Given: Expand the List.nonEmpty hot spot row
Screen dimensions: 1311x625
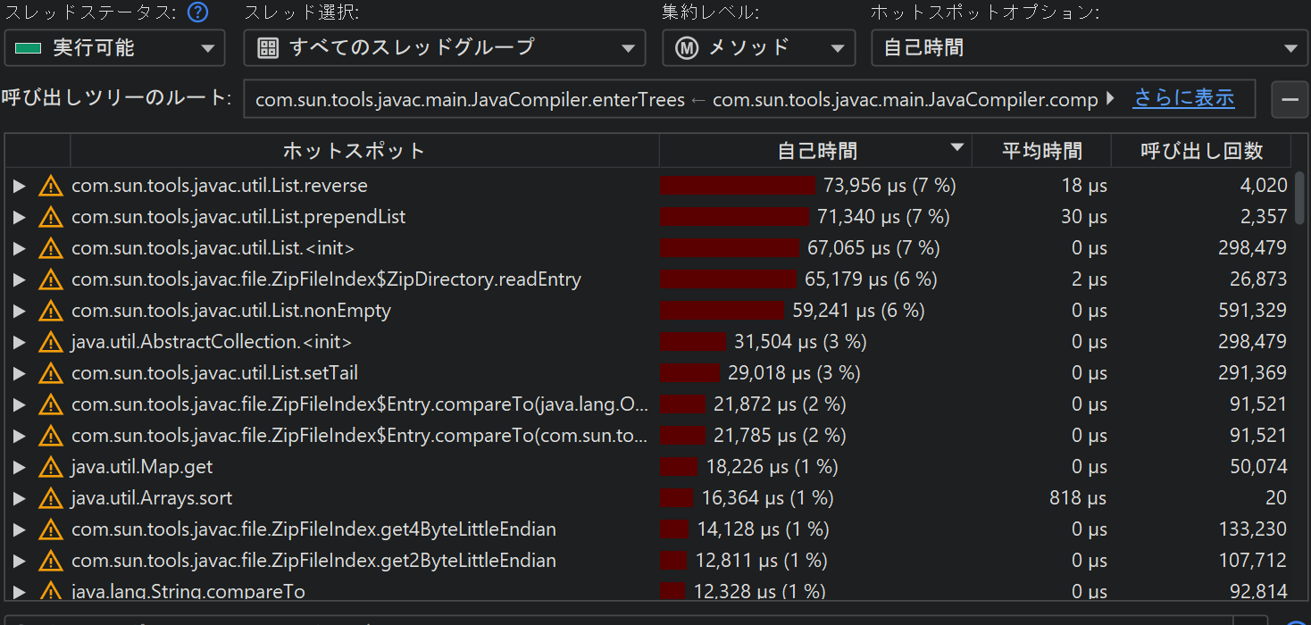Looking at the screenshot, I should tap(19, 311).
